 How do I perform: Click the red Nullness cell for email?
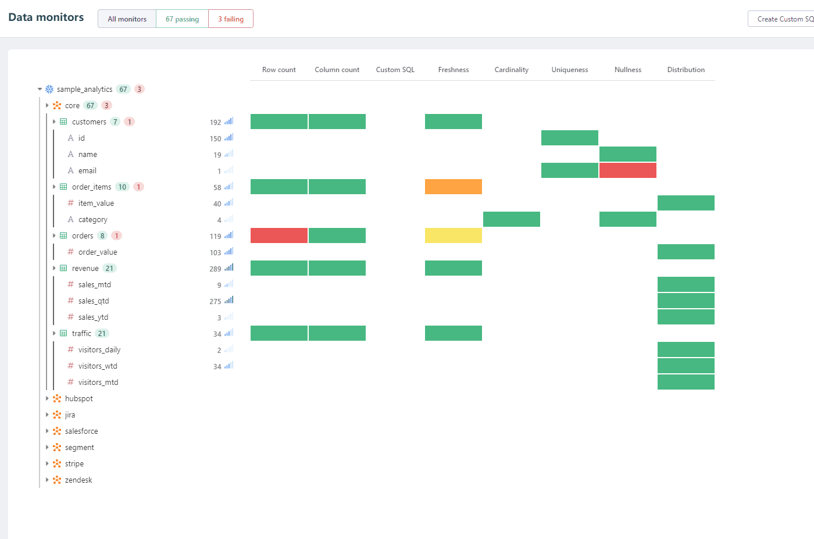coord(628,170)
